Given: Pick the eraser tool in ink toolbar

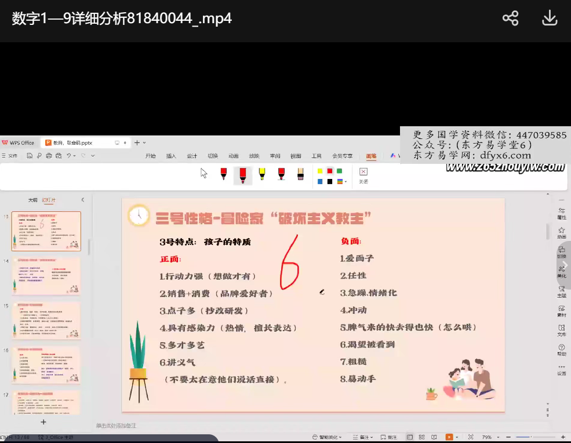Looking at the screenshot, I should [300, 174].
